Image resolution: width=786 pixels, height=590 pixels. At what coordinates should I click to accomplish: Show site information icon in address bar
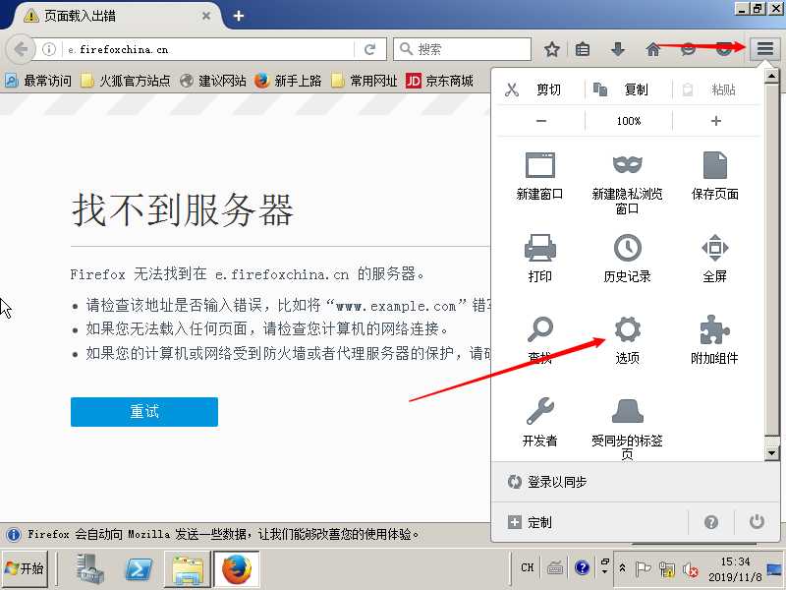(x=48, y=49)
